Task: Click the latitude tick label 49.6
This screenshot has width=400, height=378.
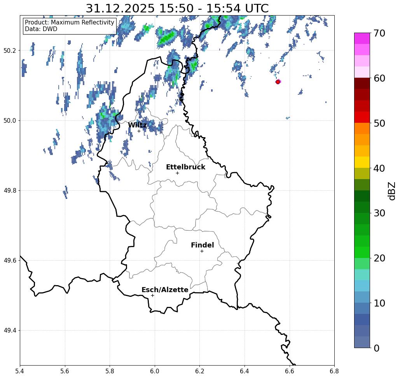Action: 10,261
